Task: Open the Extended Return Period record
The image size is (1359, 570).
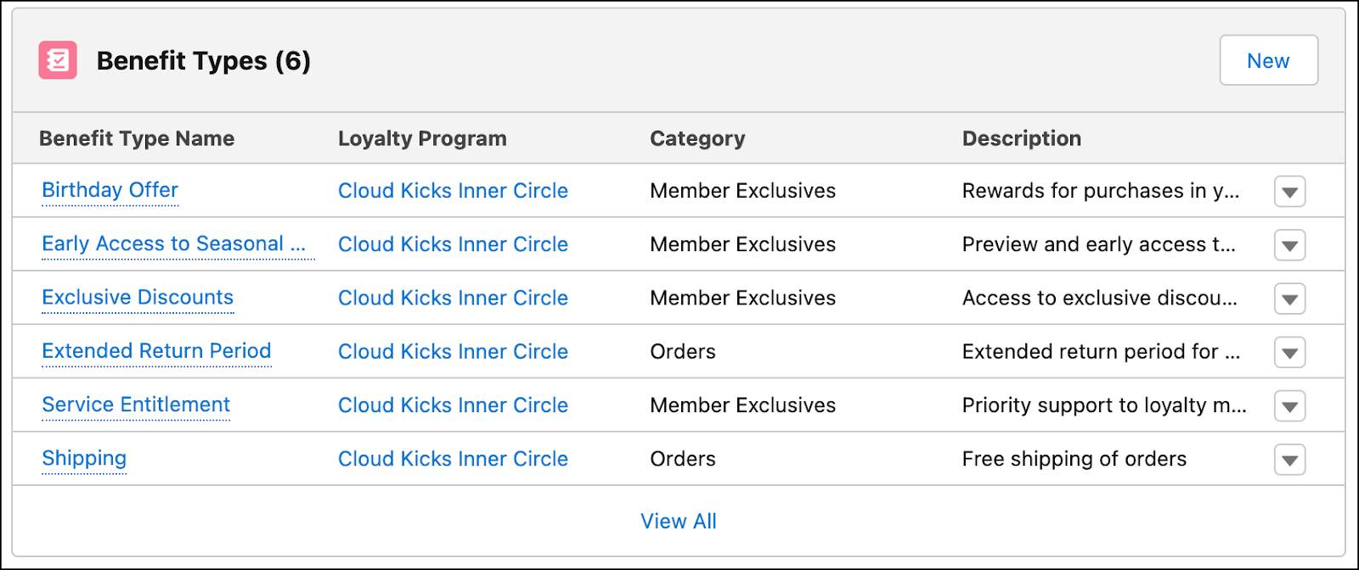Action: click(x=156, y=351)
